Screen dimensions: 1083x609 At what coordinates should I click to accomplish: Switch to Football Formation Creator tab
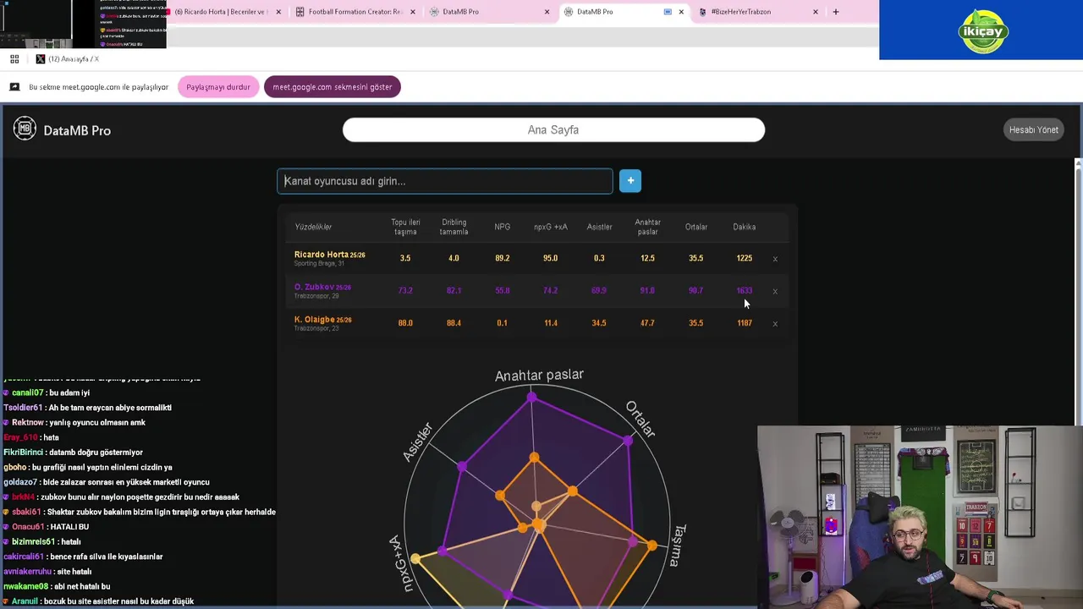click(355, 12)
